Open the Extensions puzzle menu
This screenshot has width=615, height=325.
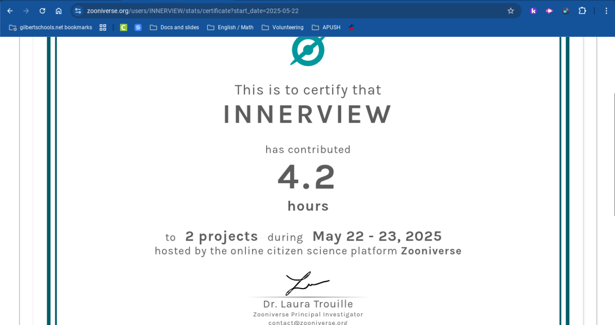tap(582, 11)
